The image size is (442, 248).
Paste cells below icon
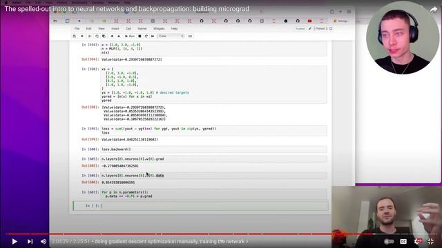coord(104,37)
